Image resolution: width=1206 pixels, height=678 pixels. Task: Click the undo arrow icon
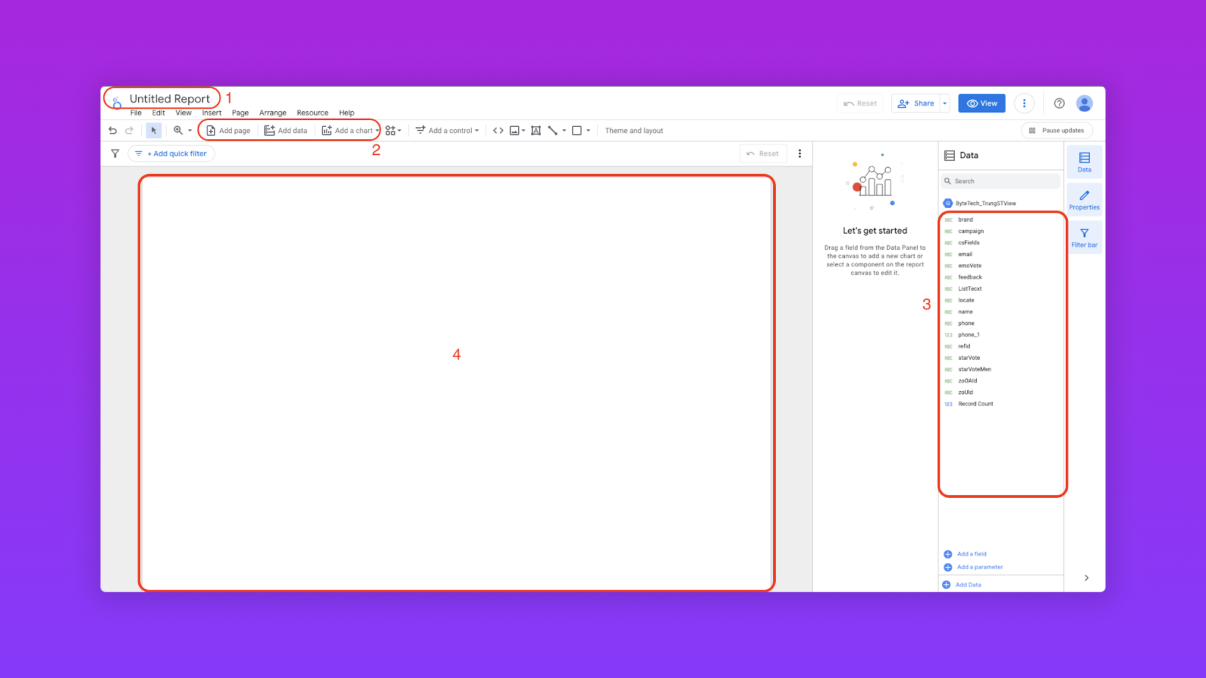tap(112, 131)
